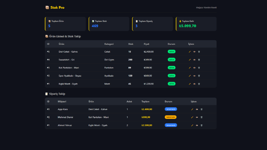Click customer name Ayşe Kara
Screen dimensions: 267x150
point(63,109)
